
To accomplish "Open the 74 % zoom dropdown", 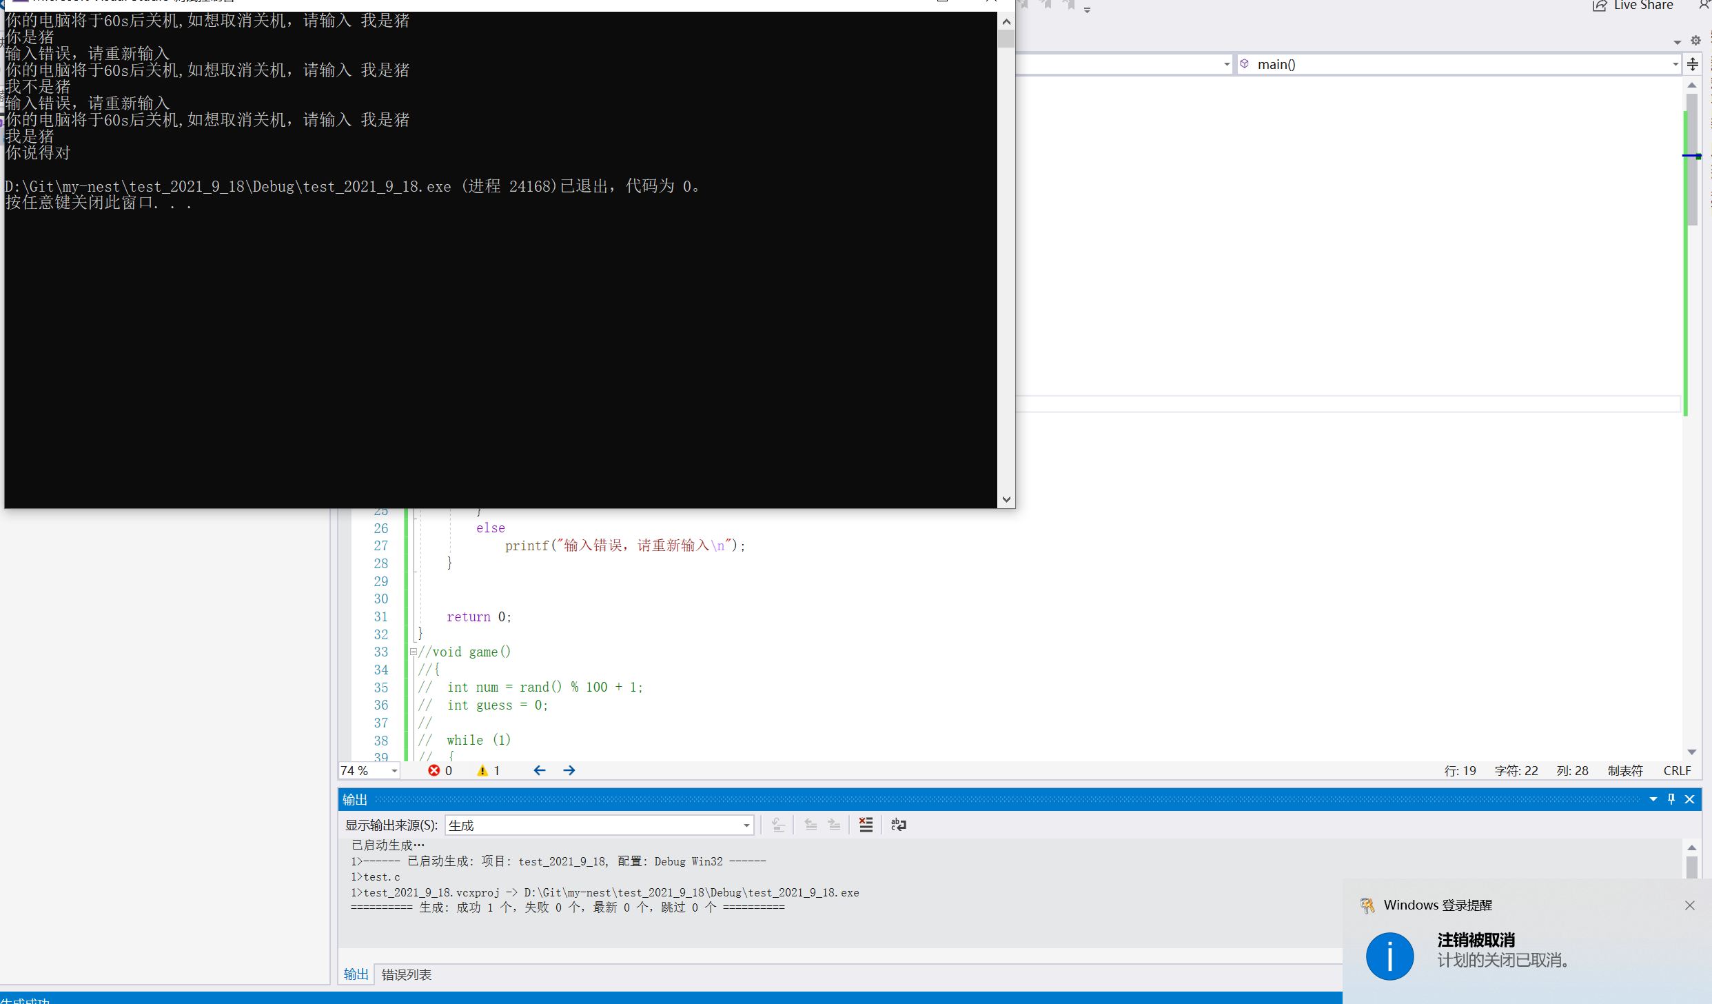I will [394, 770].
